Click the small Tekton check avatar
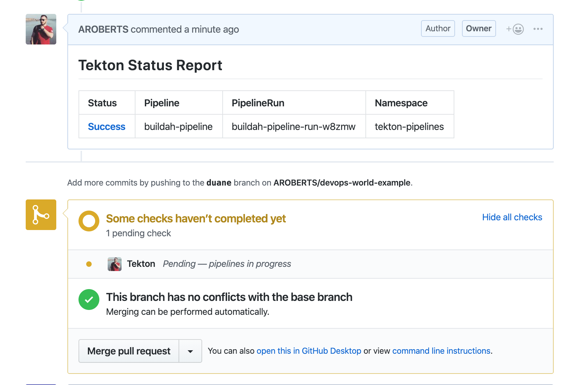 pos(115,264)
